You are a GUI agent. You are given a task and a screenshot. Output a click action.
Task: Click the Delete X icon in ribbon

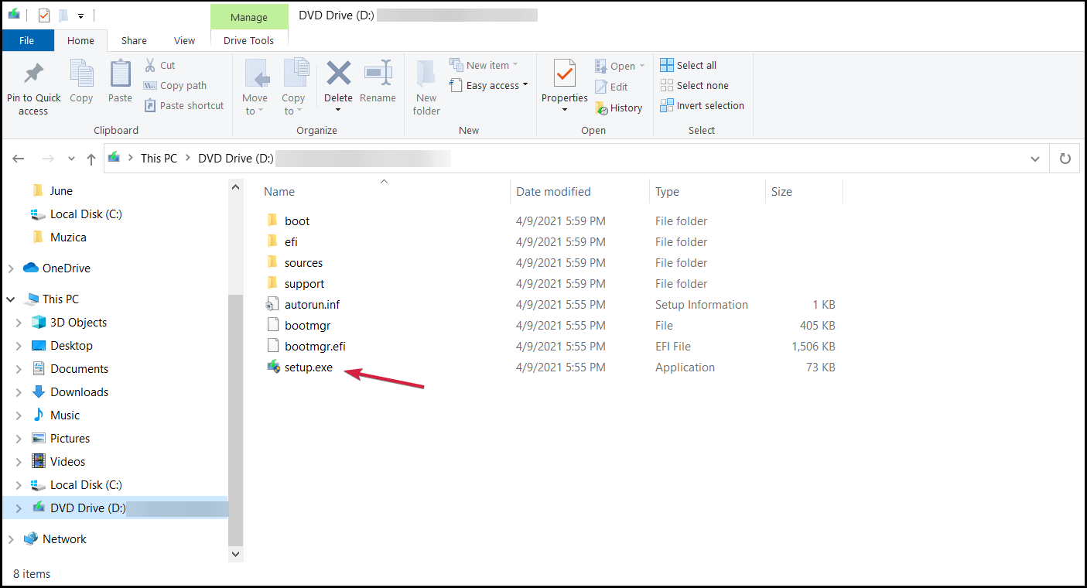coord(338,75)
